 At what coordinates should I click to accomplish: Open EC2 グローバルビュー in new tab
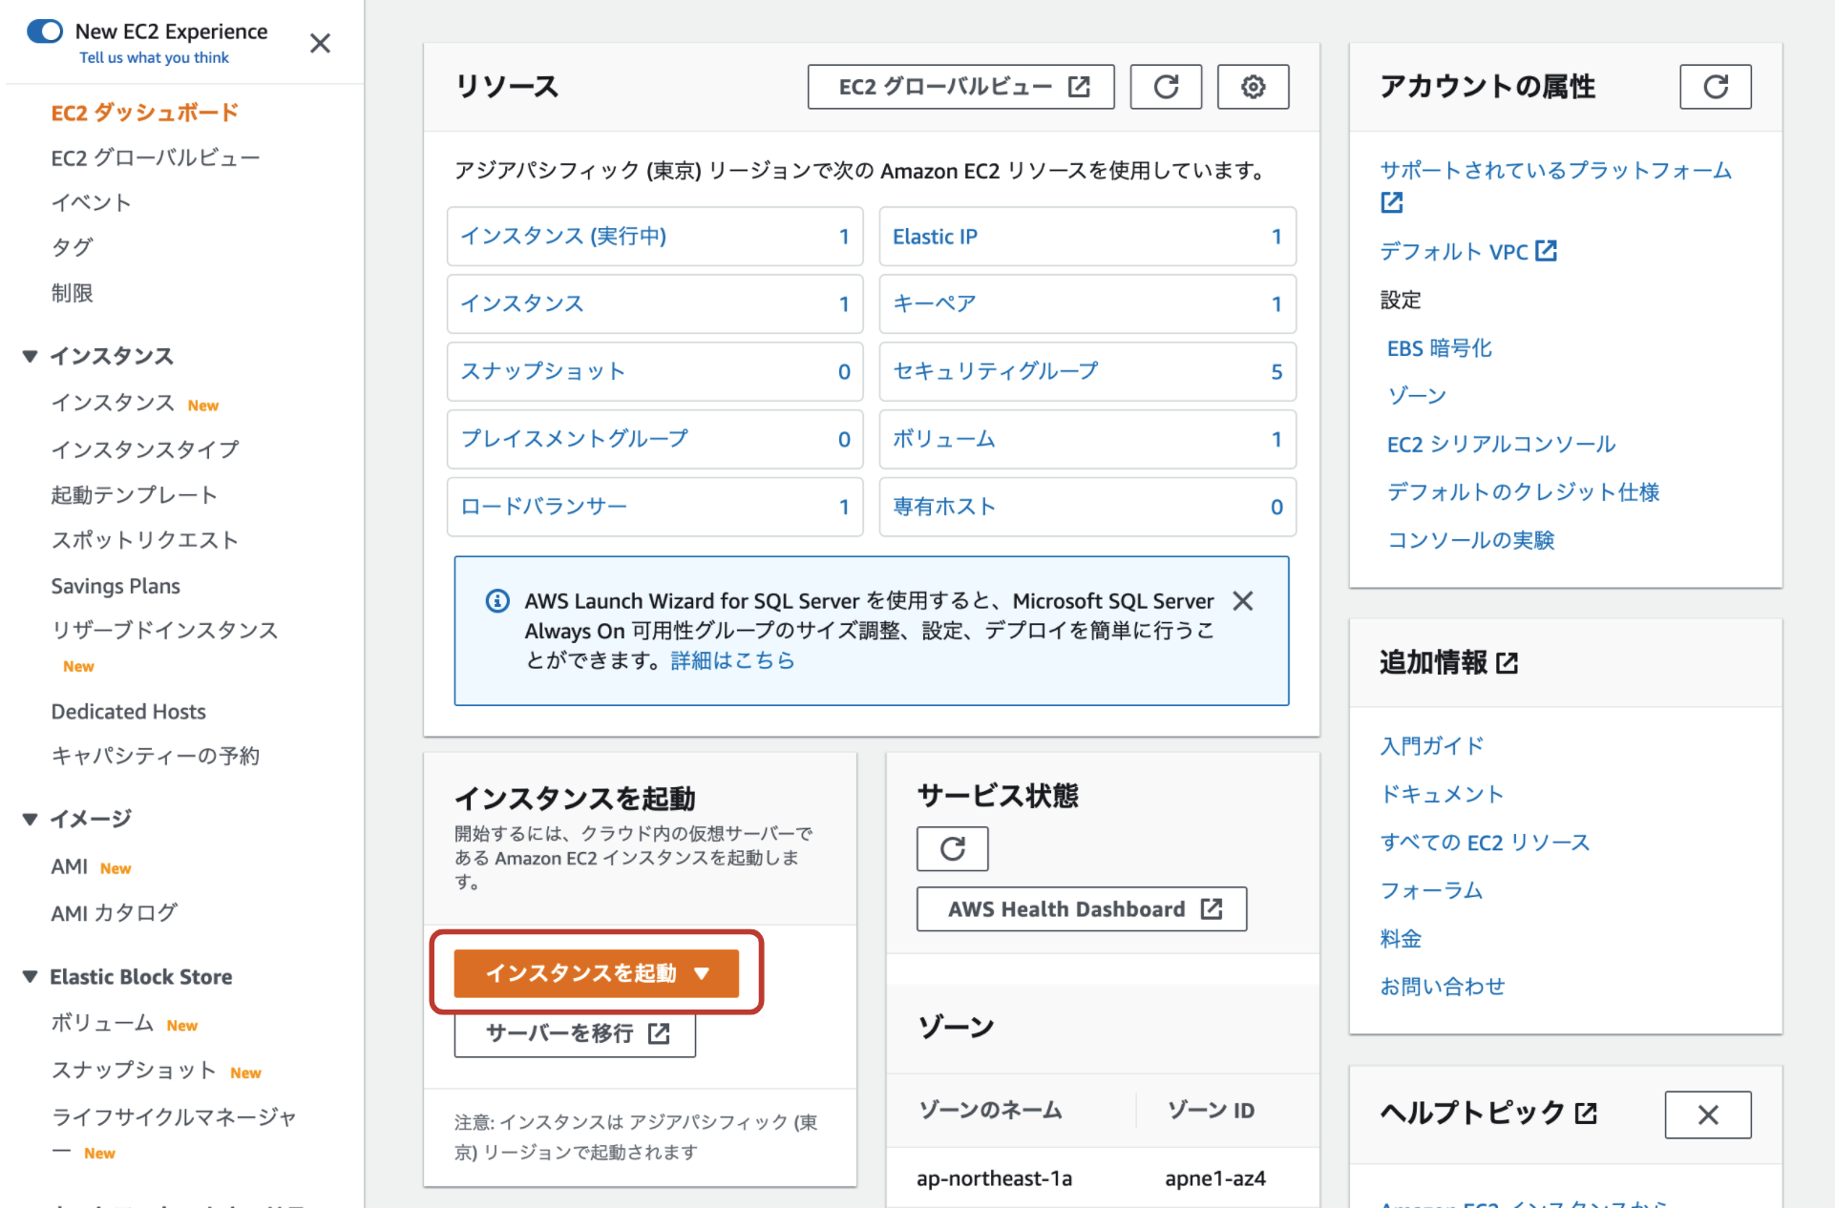[x=960, y=86]
